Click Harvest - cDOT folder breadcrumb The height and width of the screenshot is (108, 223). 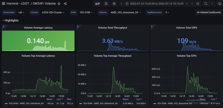(x=18, y=4)
